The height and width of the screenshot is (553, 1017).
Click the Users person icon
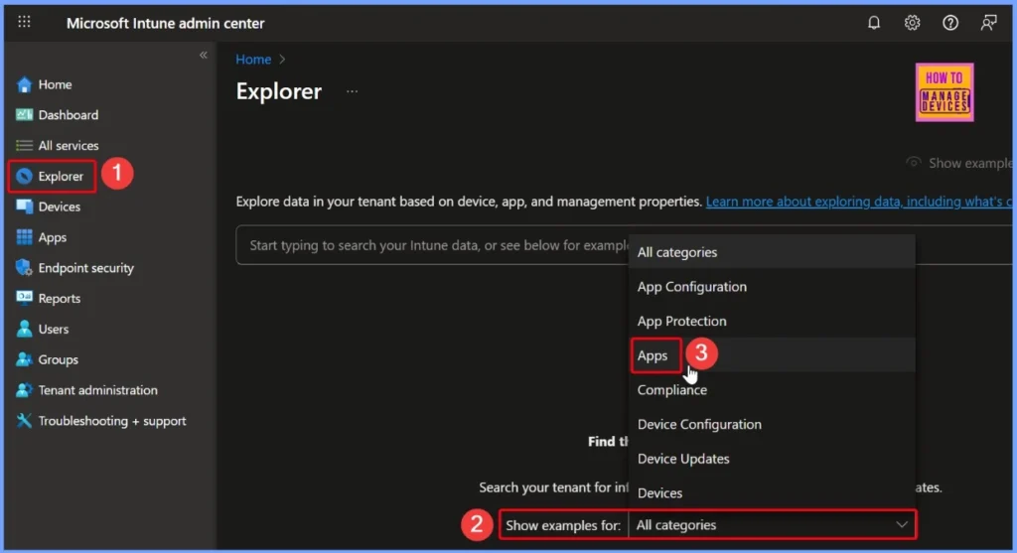[x=24, y=329]
